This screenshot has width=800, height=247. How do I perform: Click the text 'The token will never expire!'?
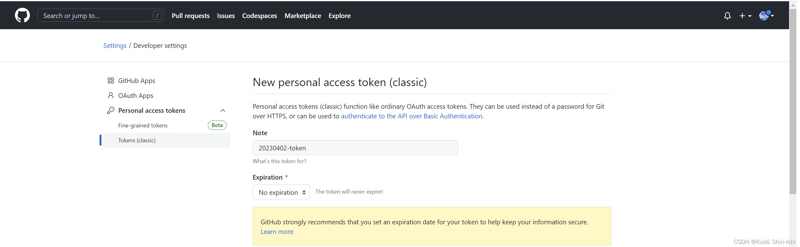click(x=349, y=191)
